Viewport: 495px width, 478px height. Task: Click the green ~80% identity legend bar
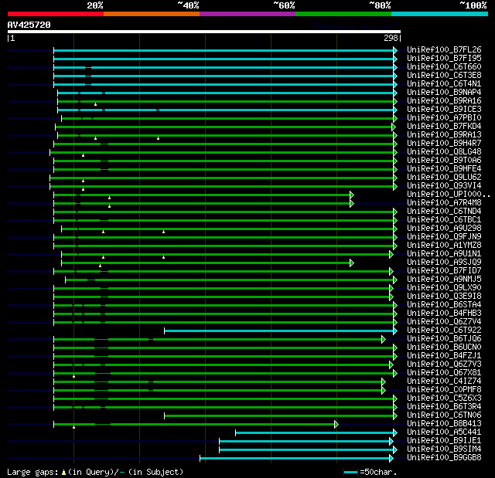pyautogui.click(x=343, y=14)
